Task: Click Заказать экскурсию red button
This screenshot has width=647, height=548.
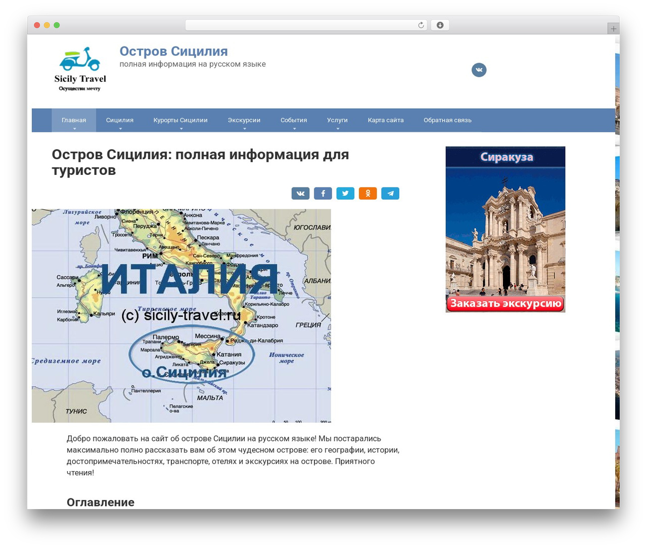Action: coord(505,303)
